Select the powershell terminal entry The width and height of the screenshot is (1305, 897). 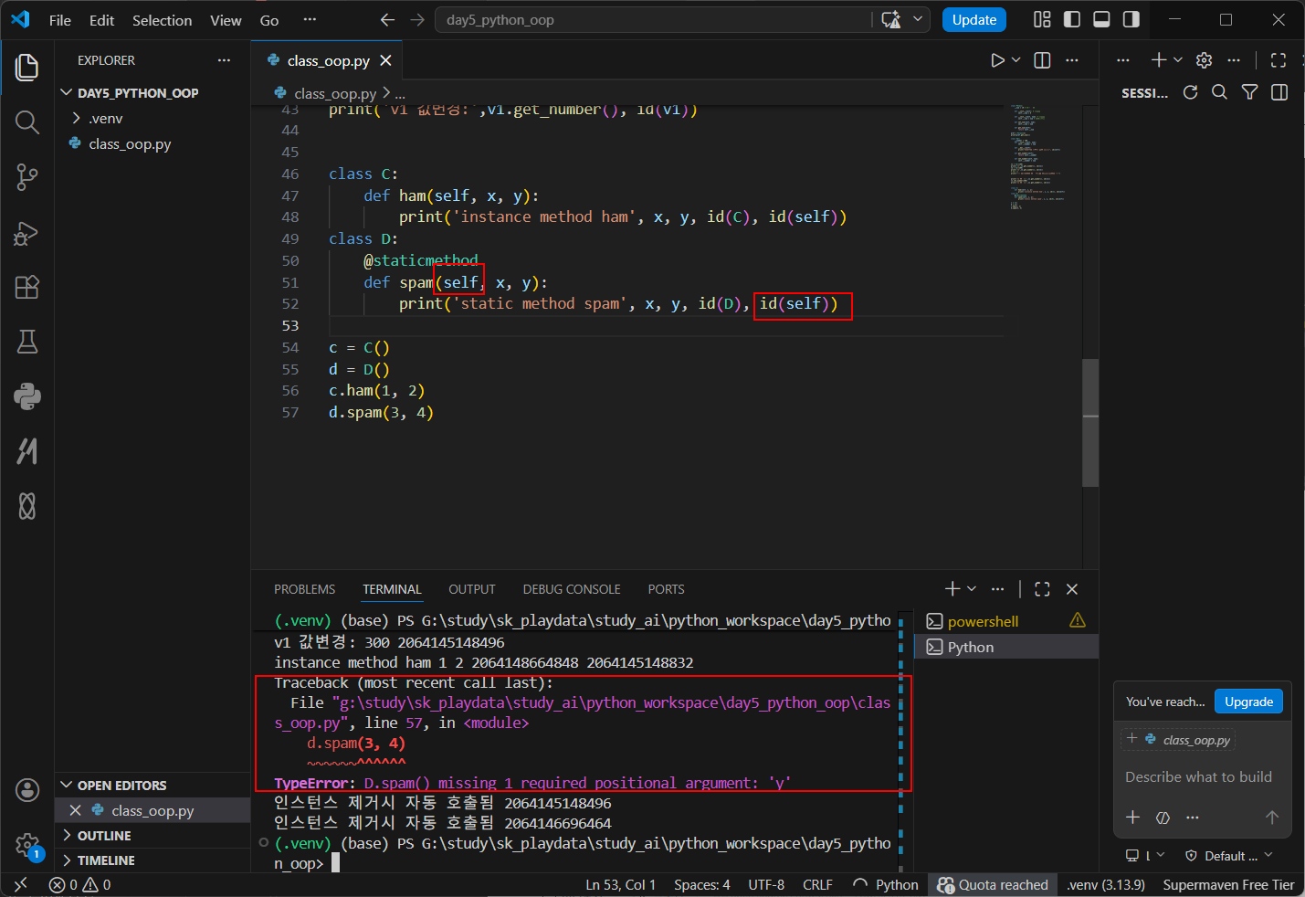point(1005,621)
